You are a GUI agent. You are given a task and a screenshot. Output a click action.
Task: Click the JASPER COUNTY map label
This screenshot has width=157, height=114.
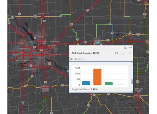[97, 42]
